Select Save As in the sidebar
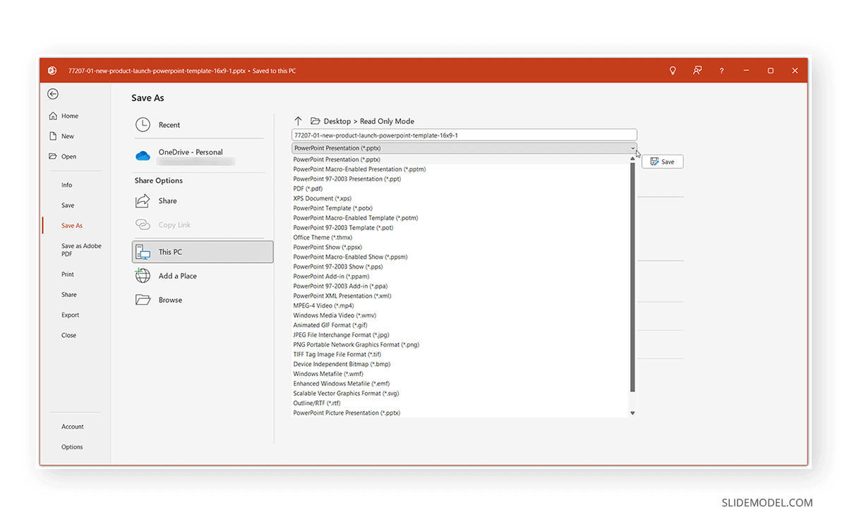Image resolution: width=847 pixels, height=524 pixels. coord(72,226)
